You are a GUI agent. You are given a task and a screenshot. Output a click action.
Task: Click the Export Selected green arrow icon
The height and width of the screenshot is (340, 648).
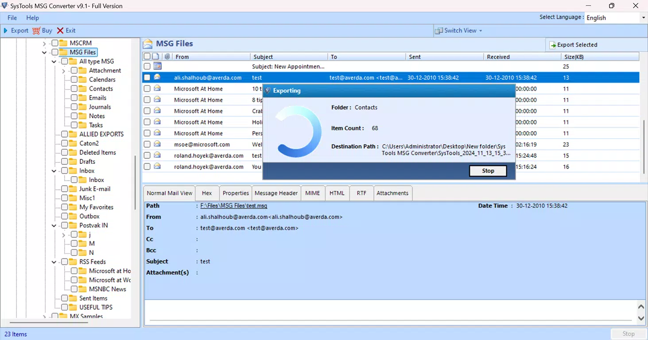[553, 45]
